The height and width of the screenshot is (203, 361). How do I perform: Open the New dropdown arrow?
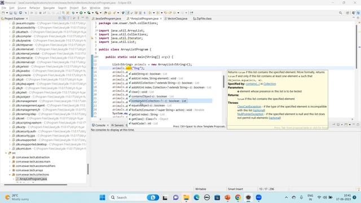tap(7, 13)
